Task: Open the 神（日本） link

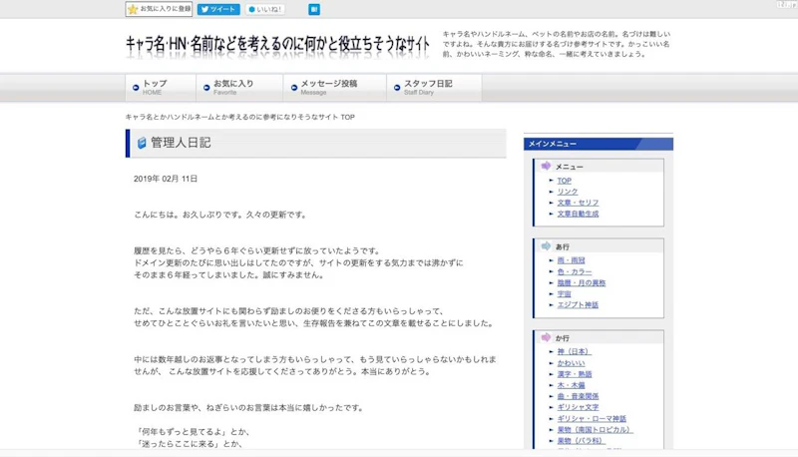Action: 575,351
